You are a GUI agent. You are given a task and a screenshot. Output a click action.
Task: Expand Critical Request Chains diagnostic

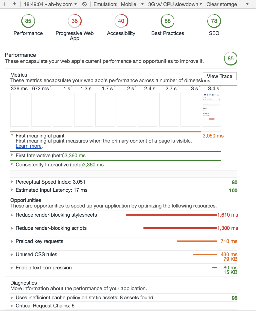click(12, 306)
